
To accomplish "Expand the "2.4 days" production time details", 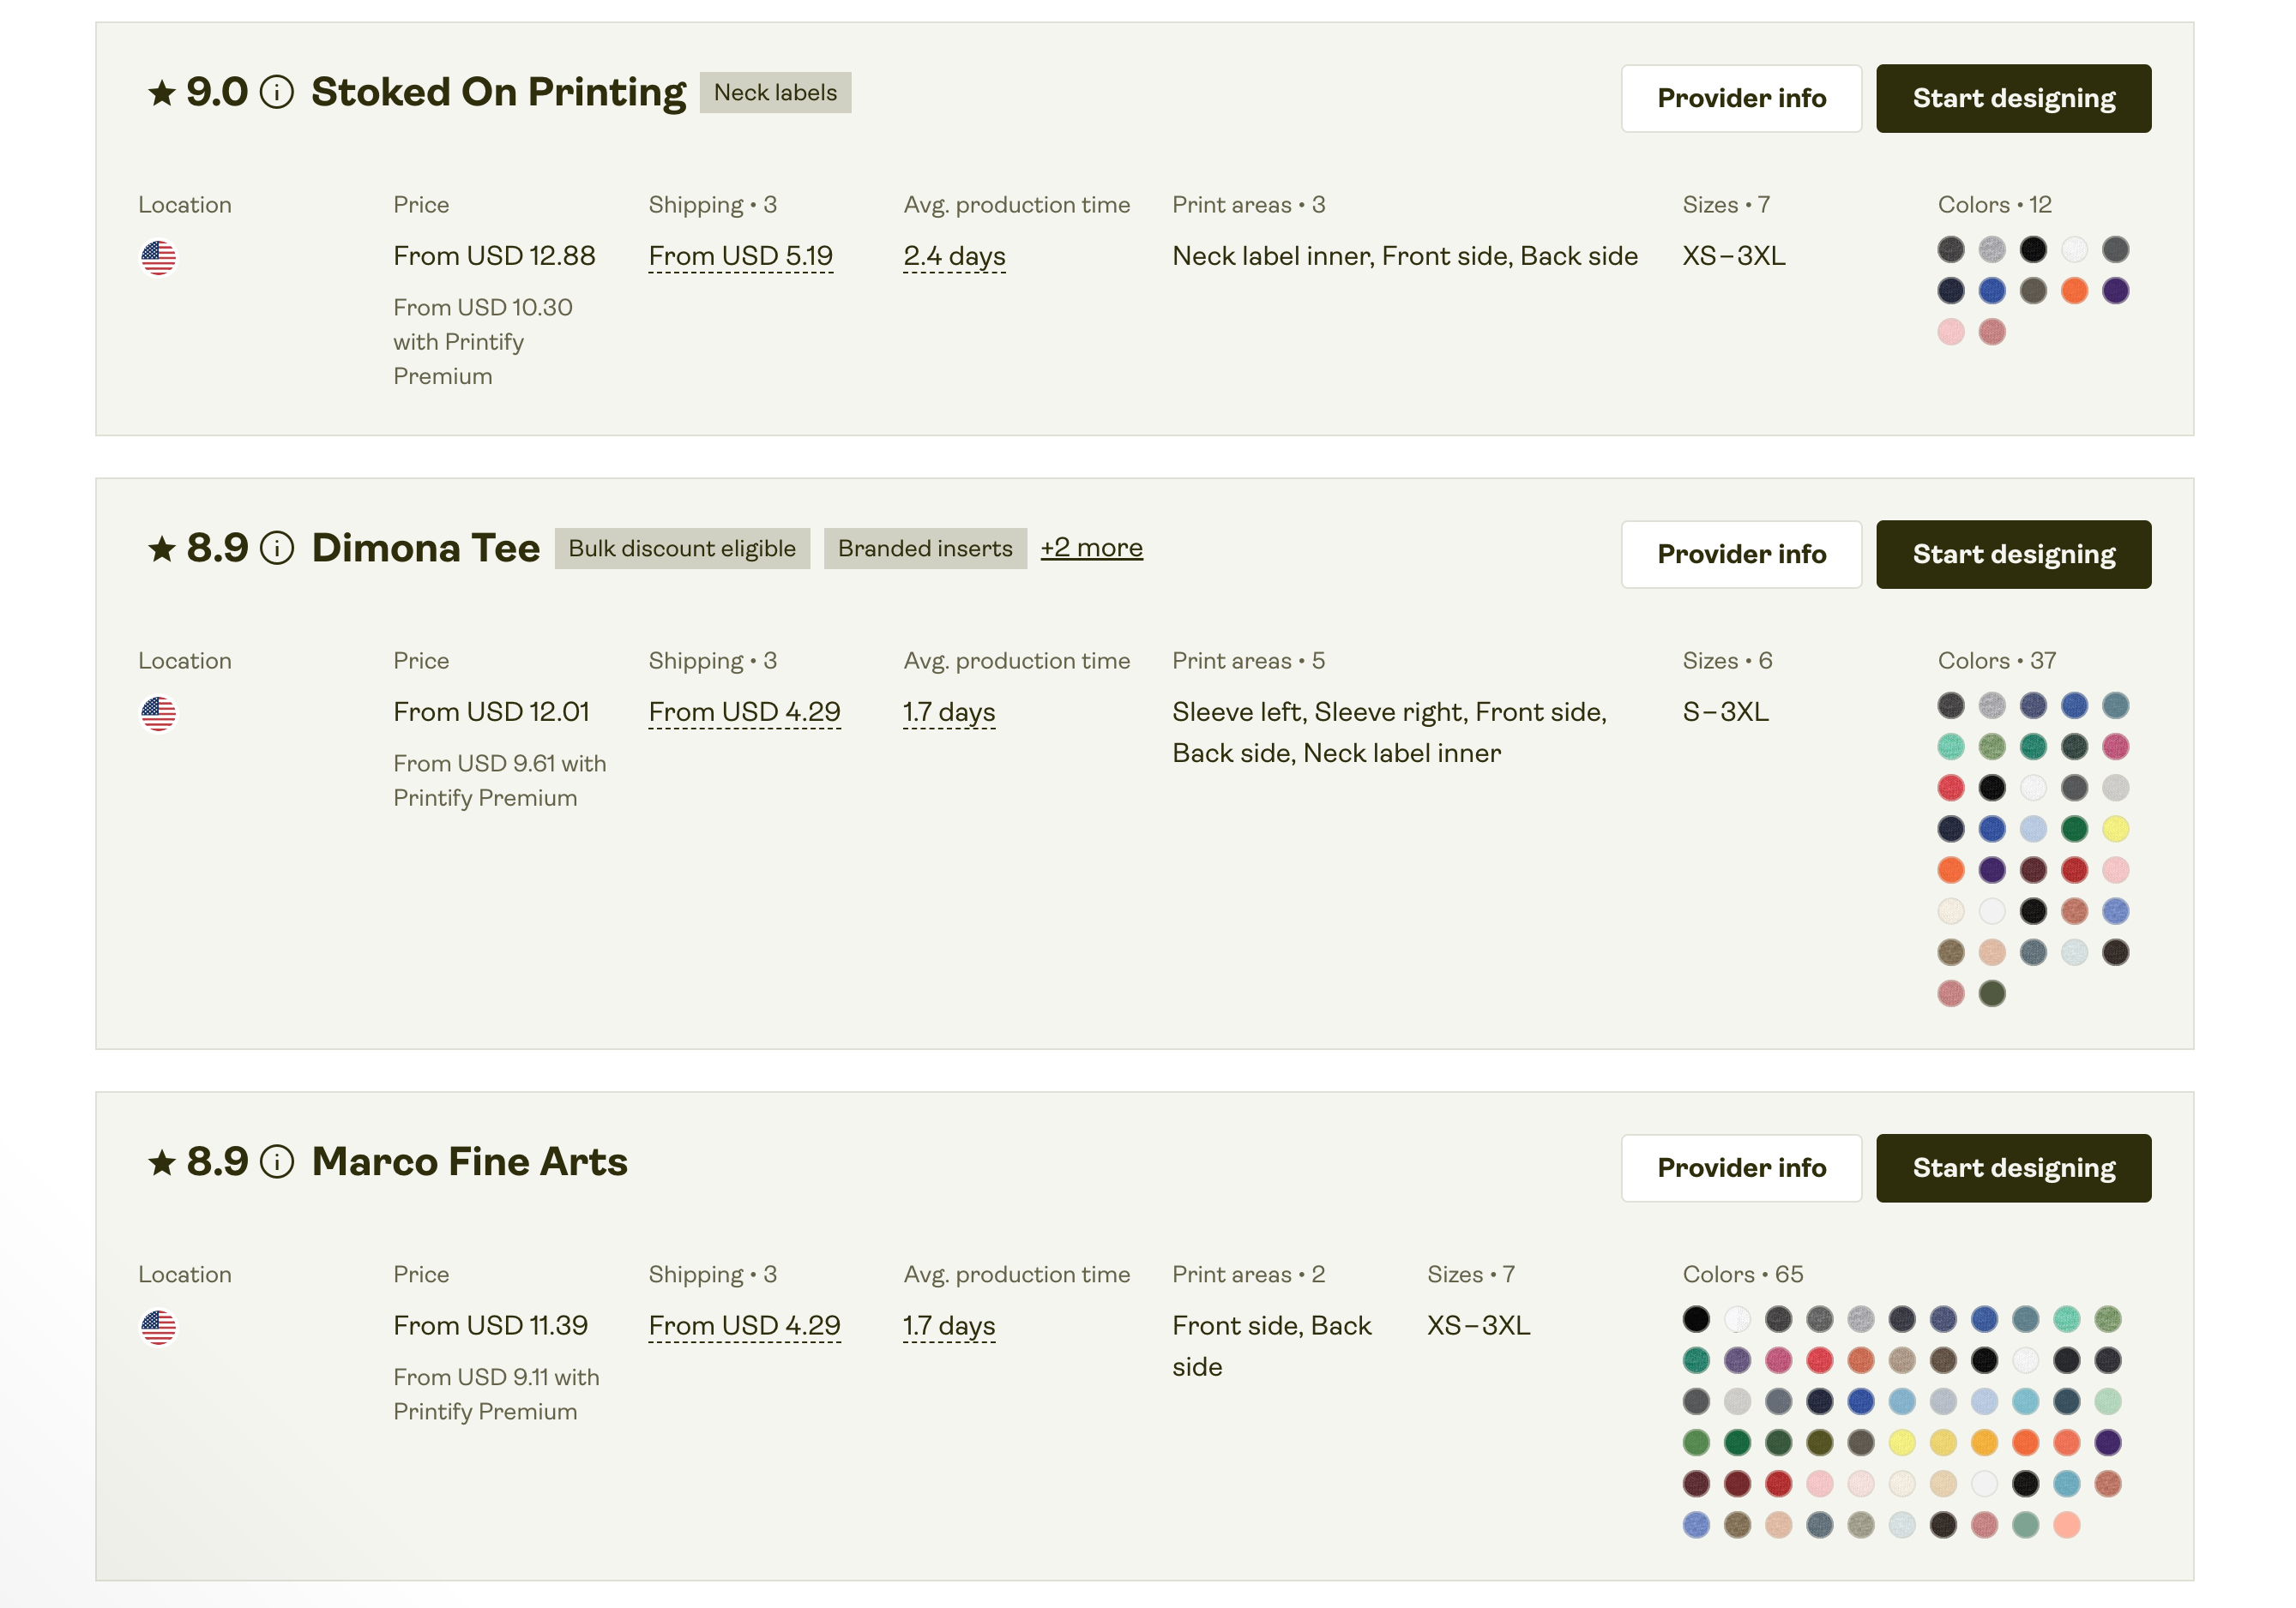I will coord(953,255).
